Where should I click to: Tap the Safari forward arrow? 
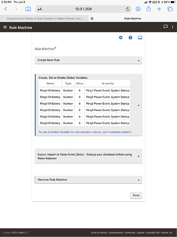click(16, 9)
